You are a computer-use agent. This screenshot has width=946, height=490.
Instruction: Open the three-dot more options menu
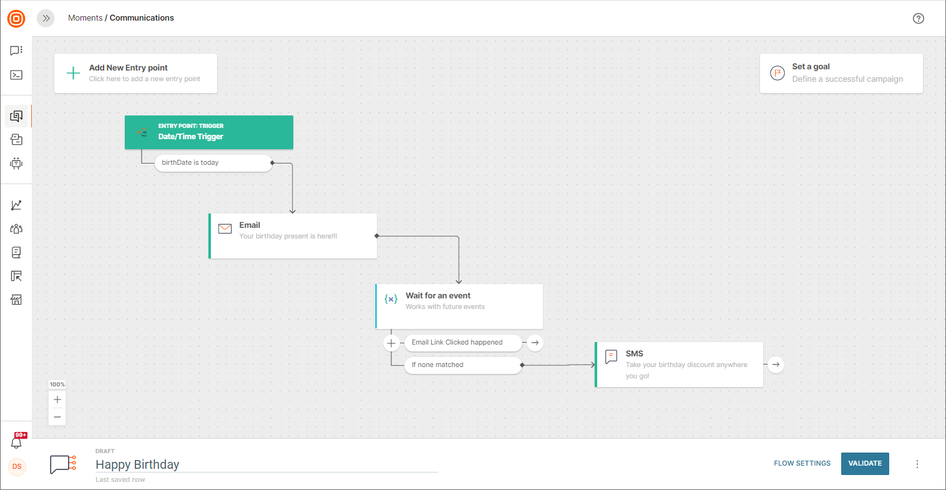coord(917,464)
